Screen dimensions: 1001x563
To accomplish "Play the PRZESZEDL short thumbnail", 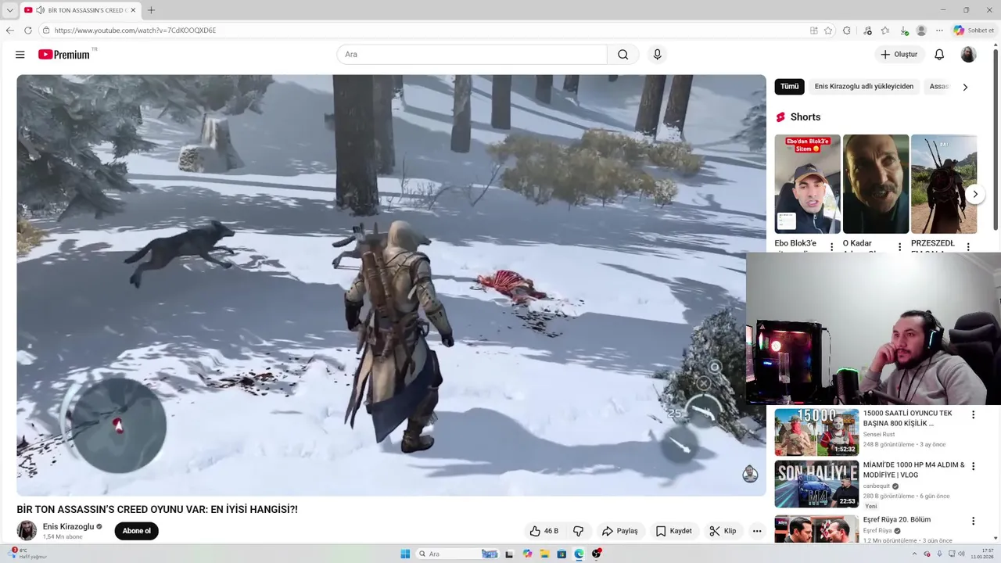I will pyautogui.click(x=944, y=184).
